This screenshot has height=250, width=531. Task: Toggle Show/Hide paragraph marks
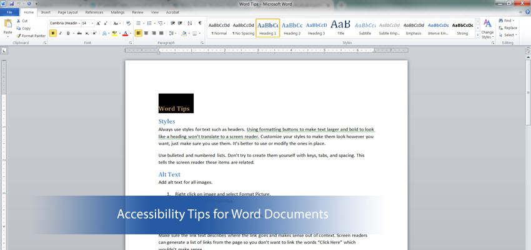pyautogui.click(x=200, y=23)
